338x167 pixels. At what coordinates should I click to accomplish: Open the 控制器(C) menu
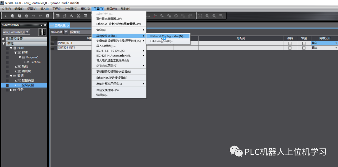[71, 9]
